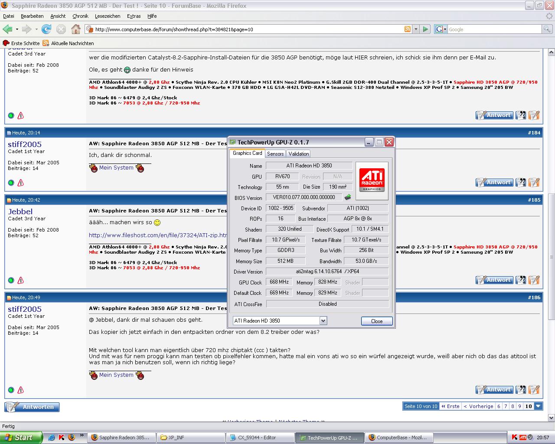Click the Firefox quick launch icon in taskbar

coord(72,437)
